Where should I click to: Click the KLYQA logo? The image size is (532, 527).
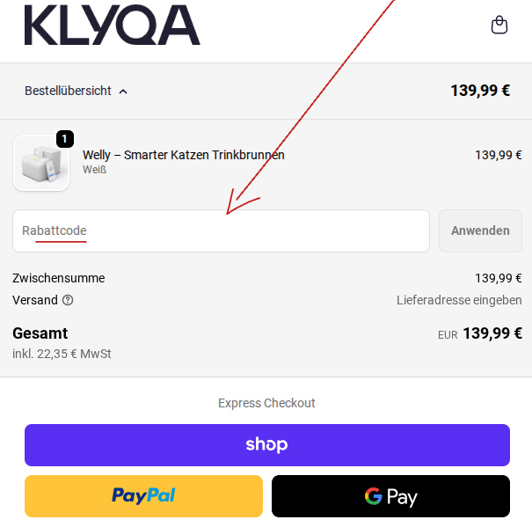112,25
